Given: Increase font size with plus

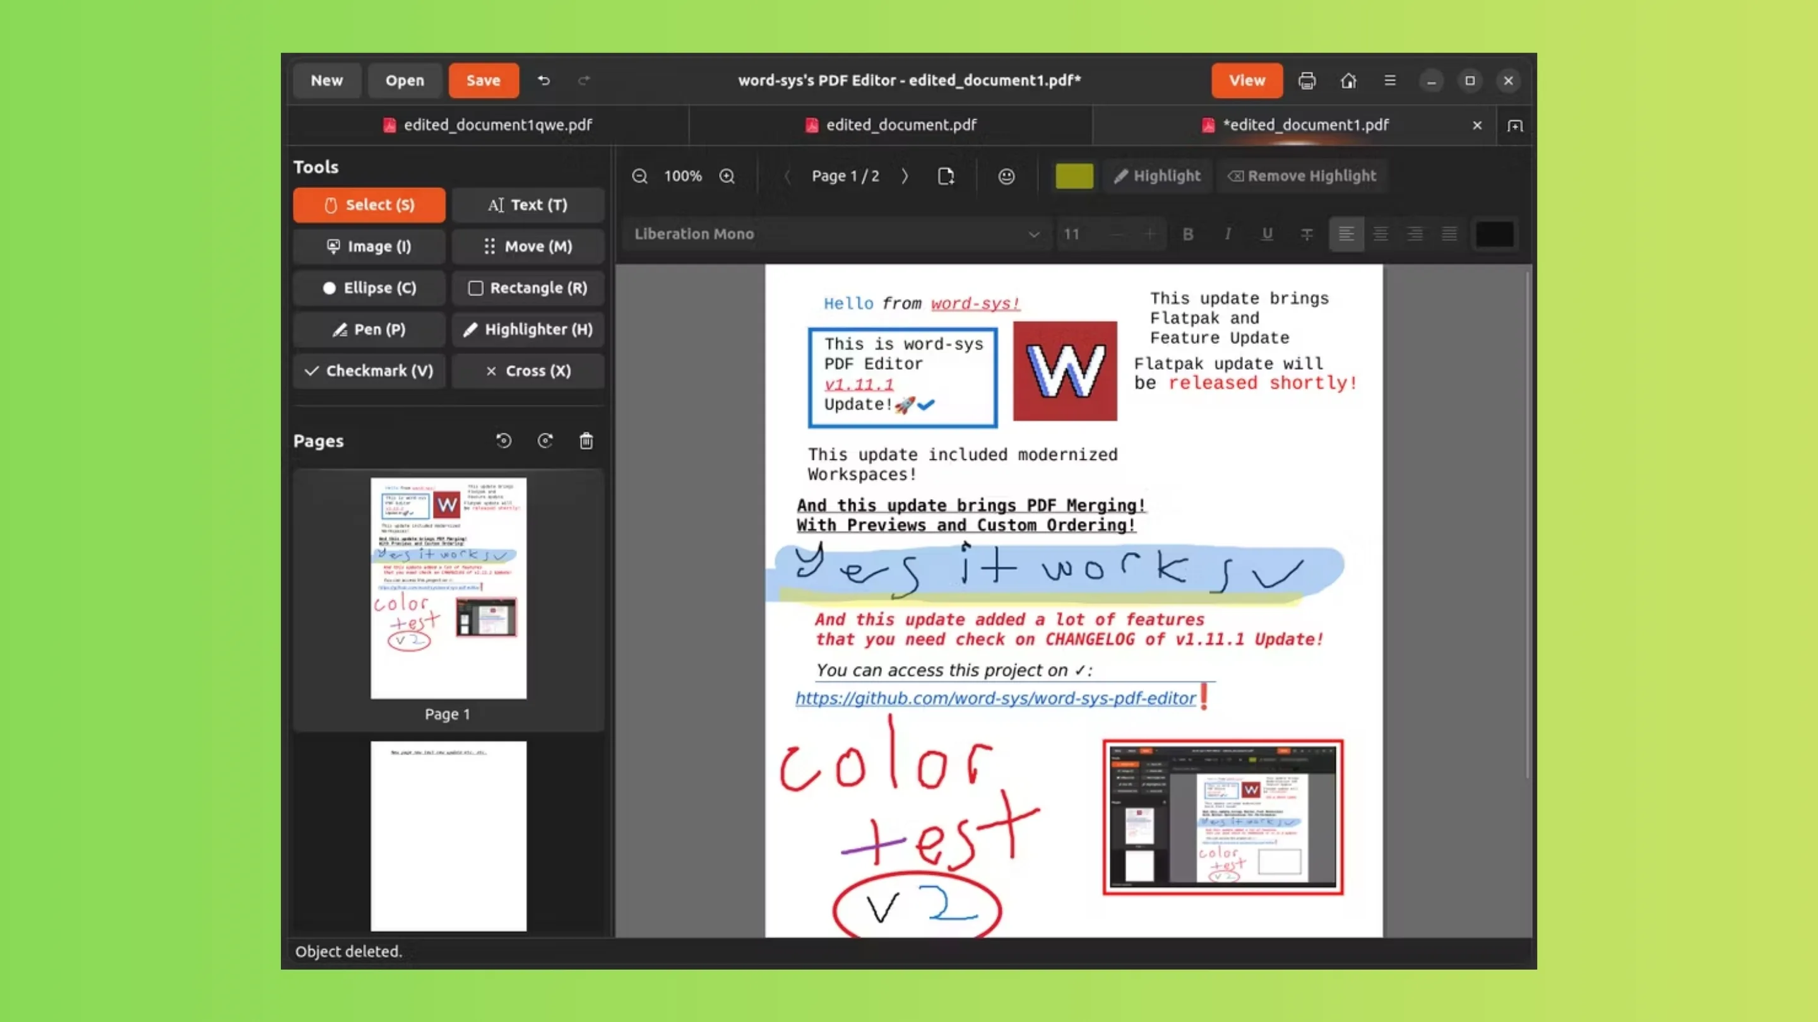Looking at the screenshot, I should [1150, 234].
